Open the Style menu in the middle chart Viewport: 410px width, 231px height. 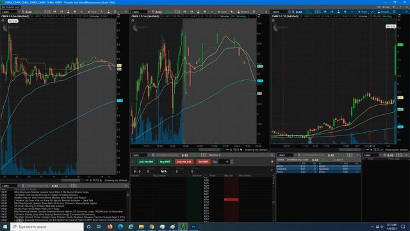coord(222,12)
